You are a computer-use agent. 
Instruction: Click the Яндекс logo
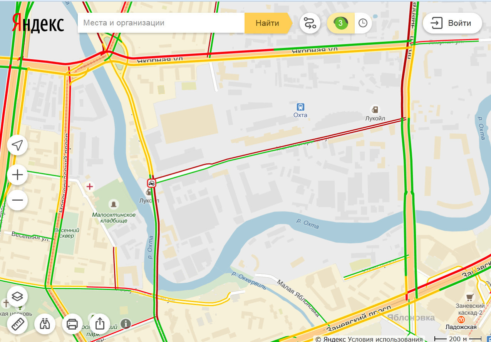[x=38, y=23]
